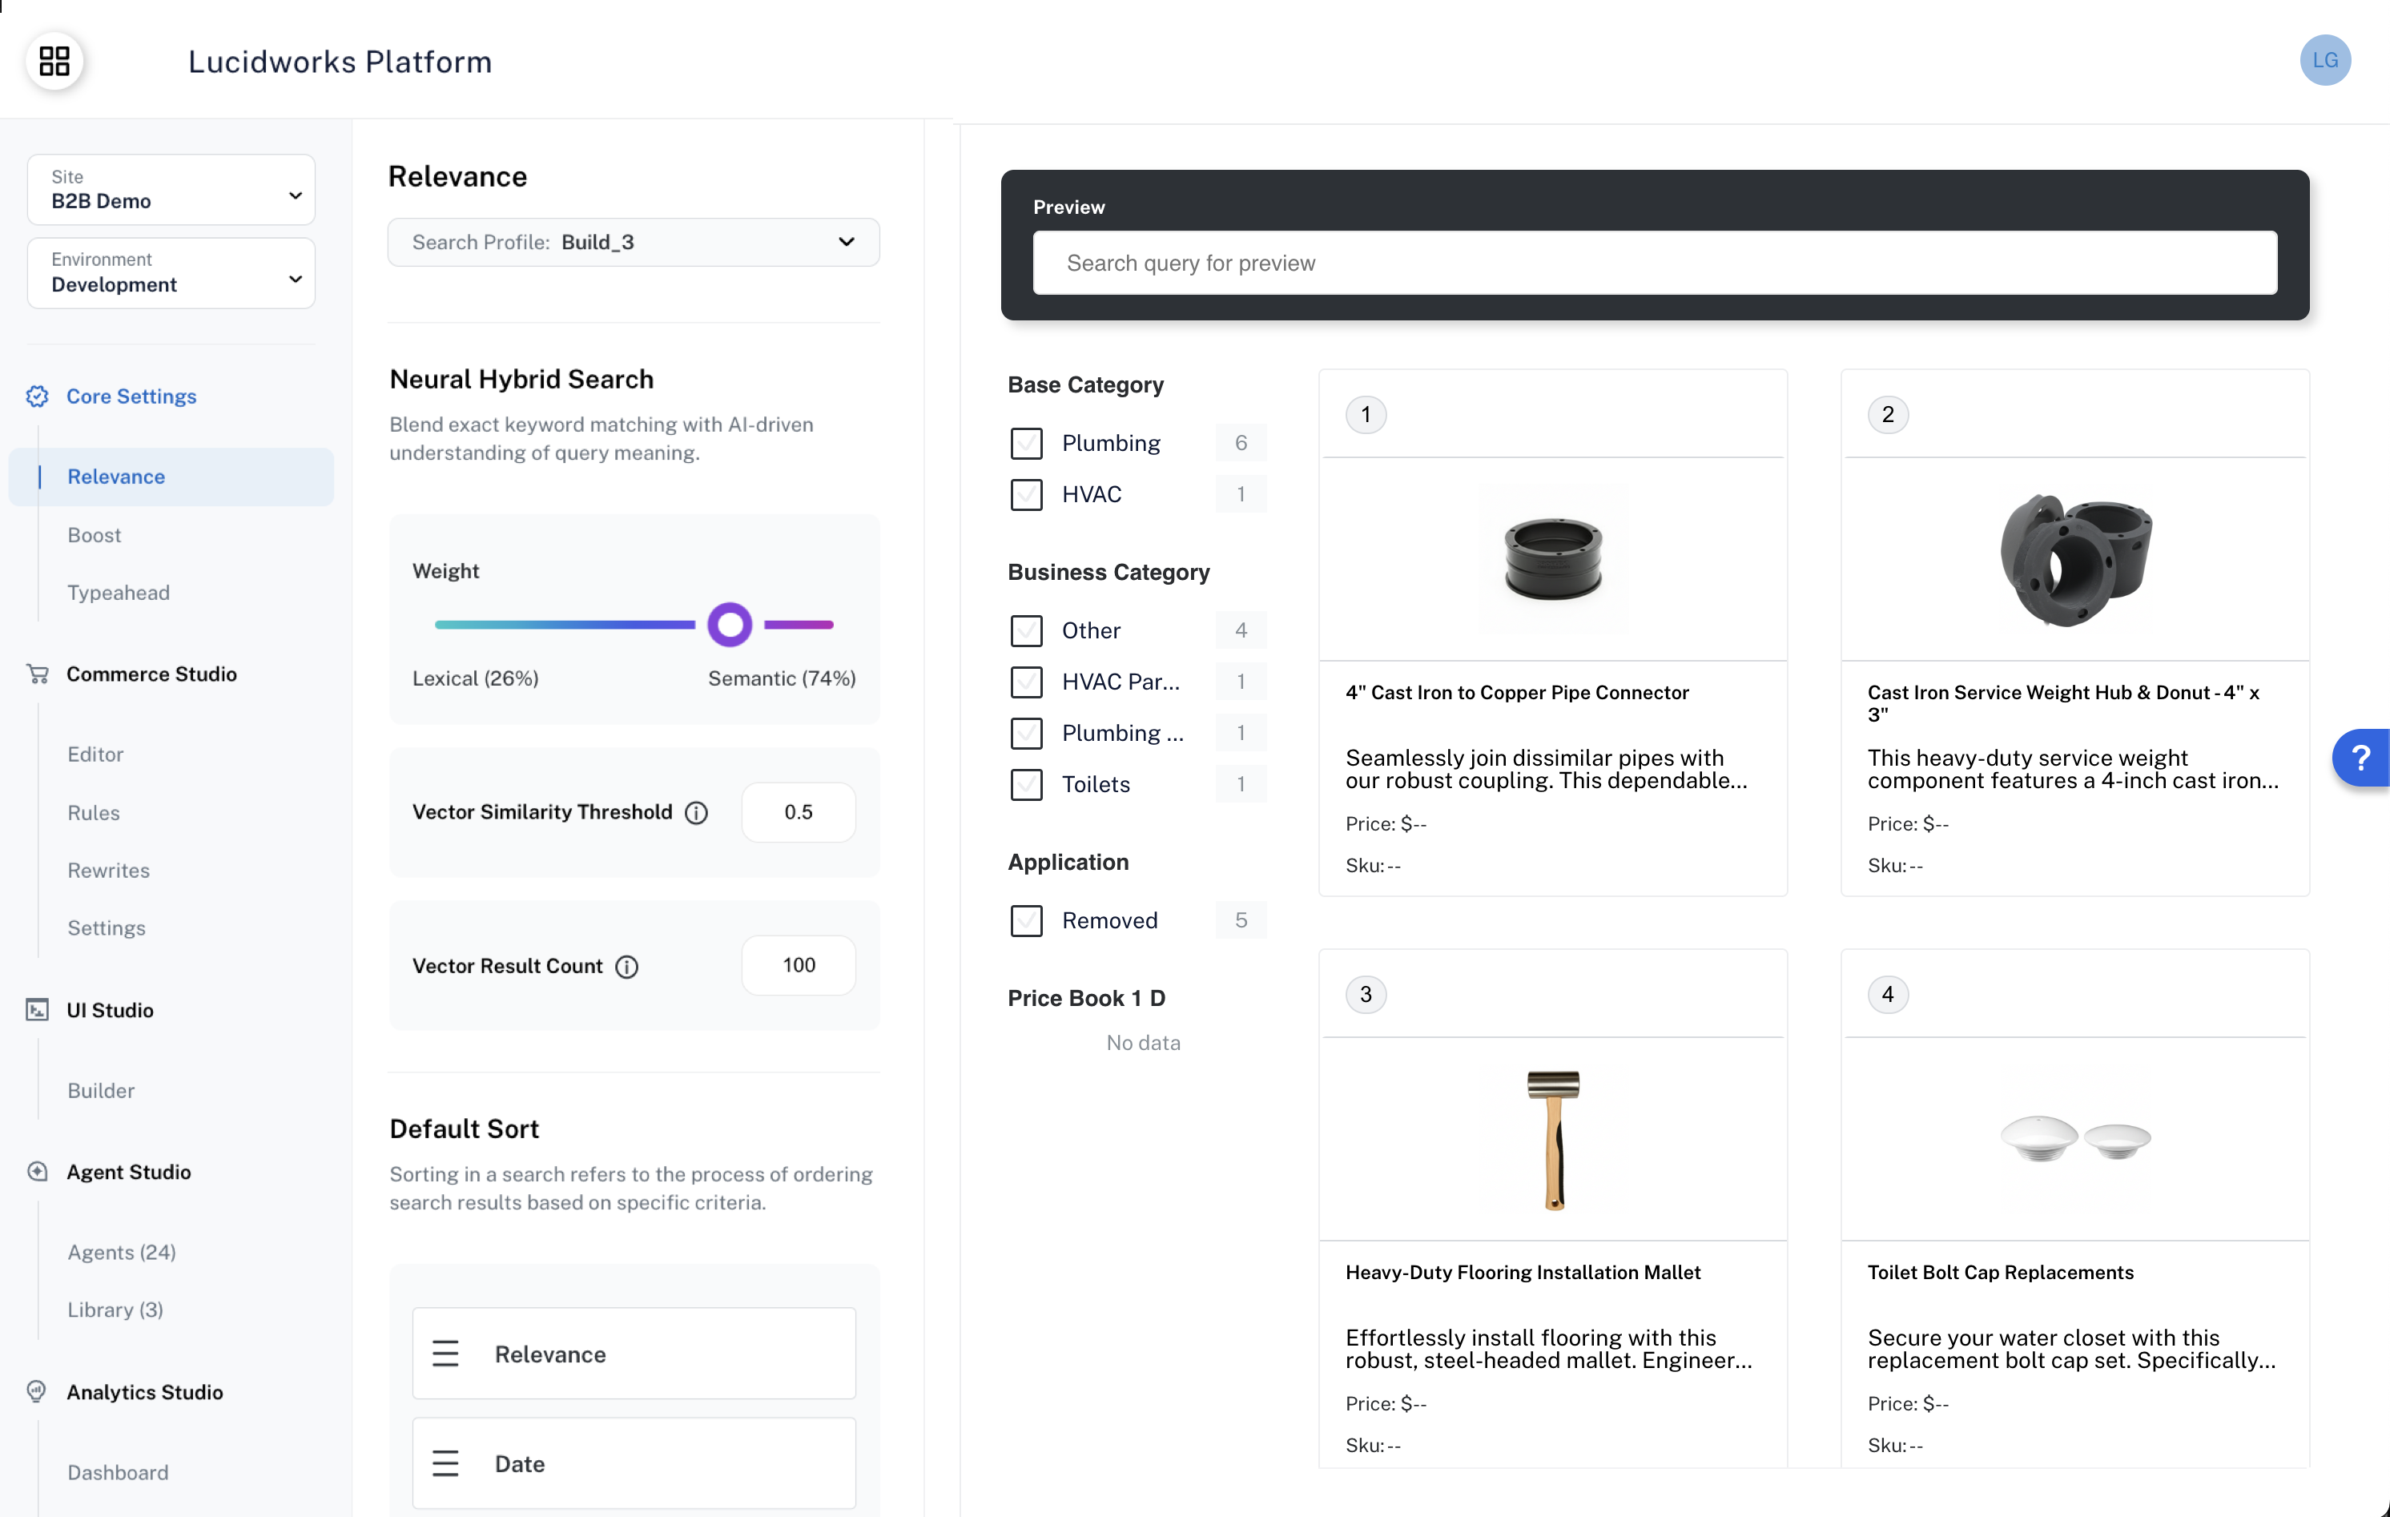This screenshot has height=1517, width=2390.
Task: Open the Rewrites sidebar item
Action: pos(108,871)
